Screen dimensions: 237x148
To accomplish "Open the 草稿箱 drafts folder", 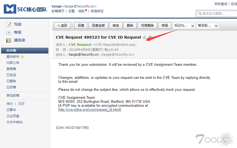I will (x=11, y=69).
